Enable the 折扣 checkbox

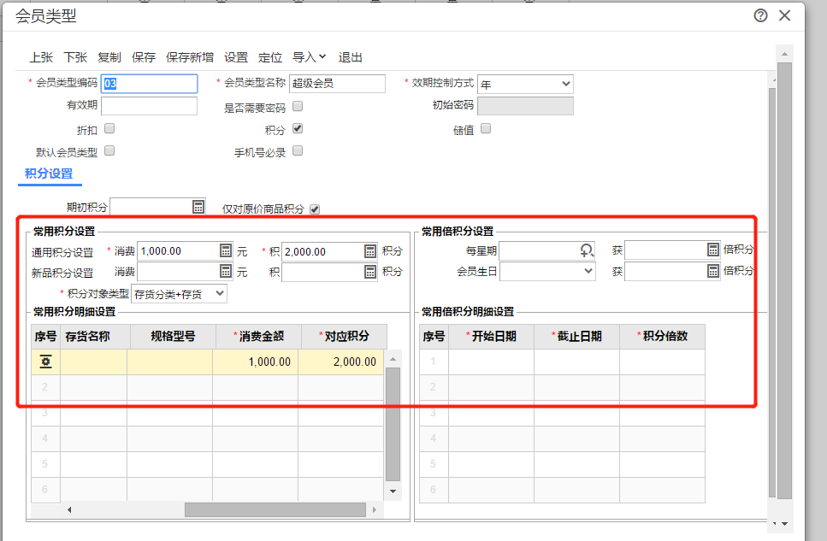click(109, 128)
